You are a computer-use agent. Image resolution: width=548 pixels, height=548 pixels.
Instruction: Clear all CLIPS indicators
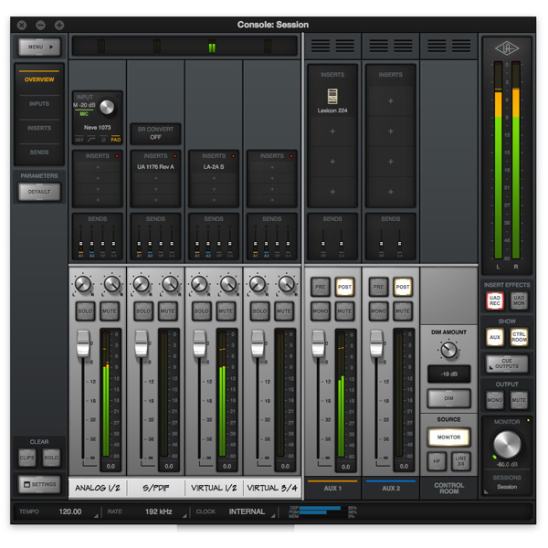[x=26, y=458]
